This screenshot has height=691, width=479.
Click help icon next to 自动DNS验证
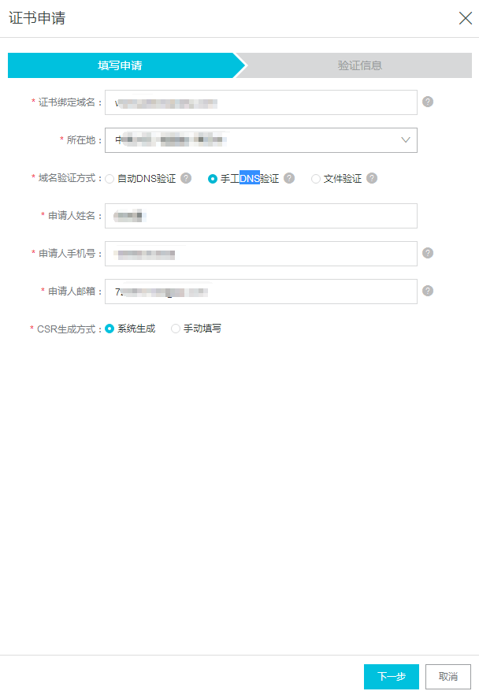tap(186, 178)
